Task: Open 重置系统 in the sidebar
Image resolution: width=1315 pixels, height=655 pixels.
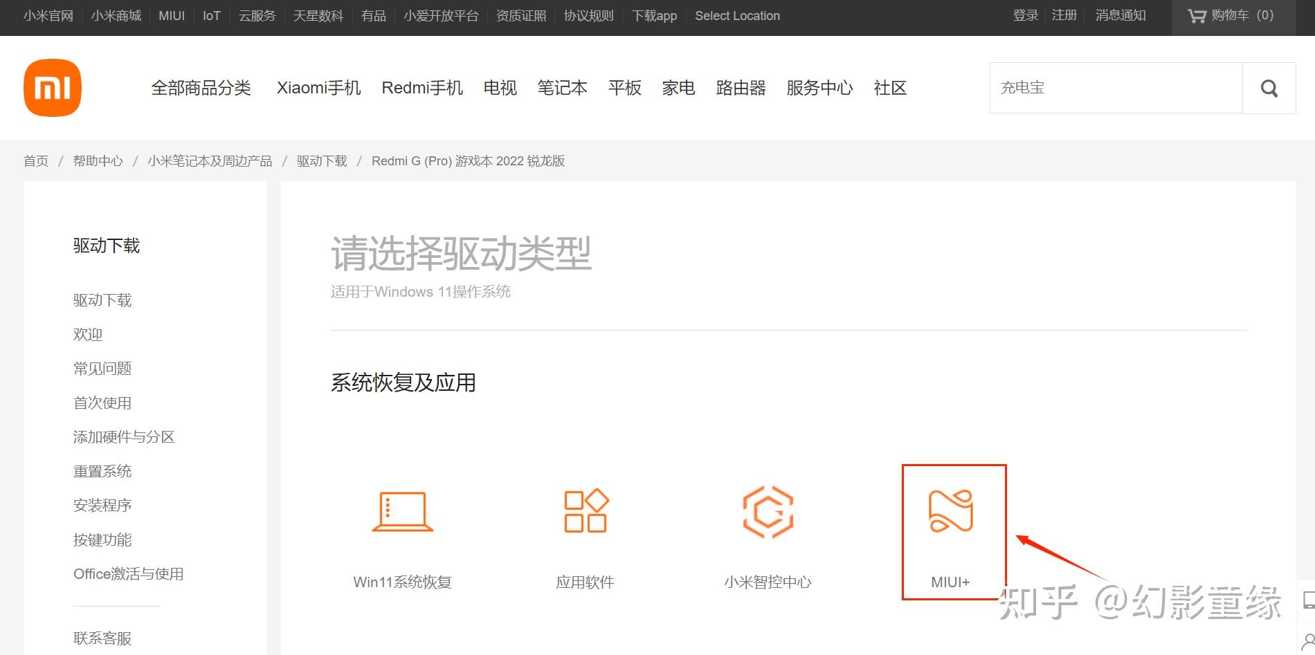Action: 102,471
